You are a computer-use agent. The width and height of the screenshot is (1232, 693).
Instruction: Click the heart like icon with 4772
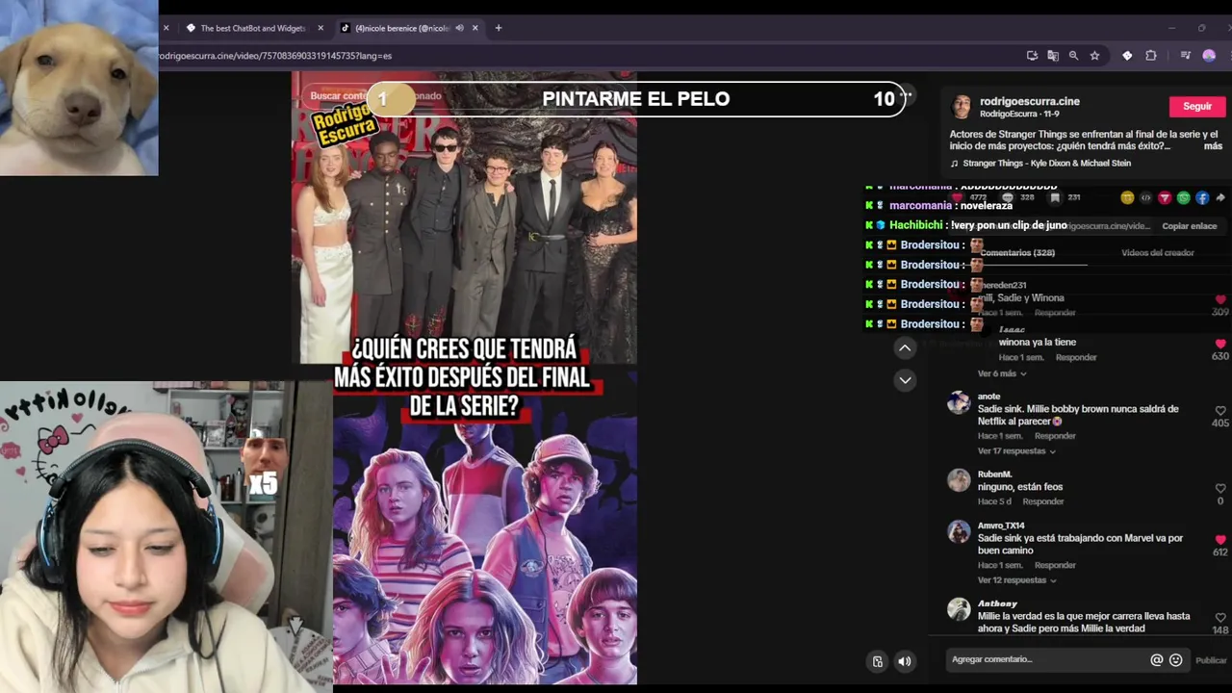pyautogui.click(x=958, y=197)
